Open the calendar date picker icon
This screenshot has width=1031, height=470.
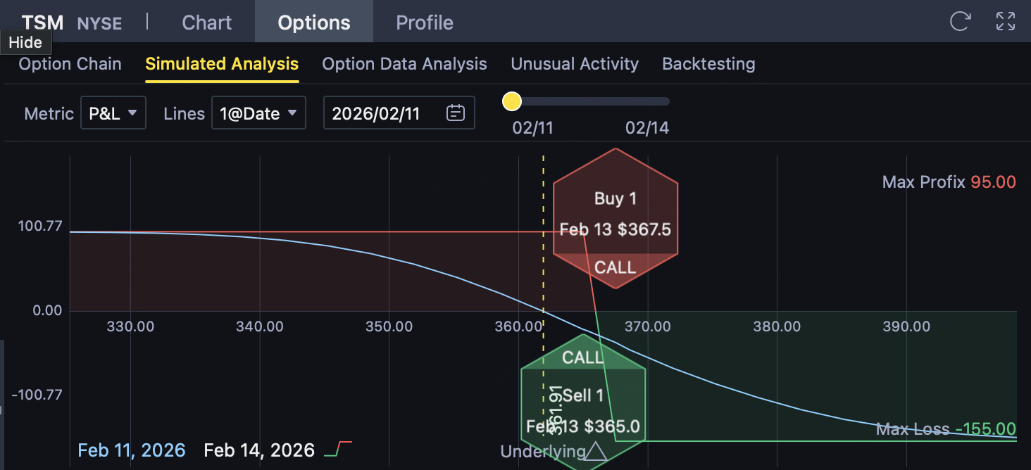click(x=456, y=113)
